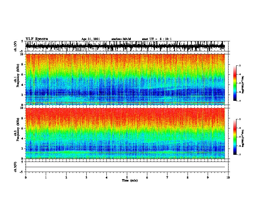Click the flat line in the ch.3 panel

pyautogui.click(x=125, y=167)
